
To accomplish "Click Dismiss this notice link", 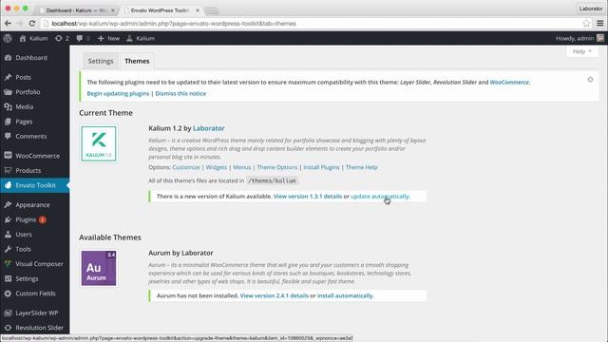I will (x=180, y=93).
